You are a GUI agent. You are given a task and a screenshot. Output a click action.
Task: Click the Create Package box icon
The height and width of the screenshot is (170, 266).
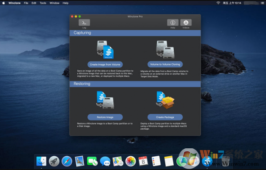tap(165, 100)
